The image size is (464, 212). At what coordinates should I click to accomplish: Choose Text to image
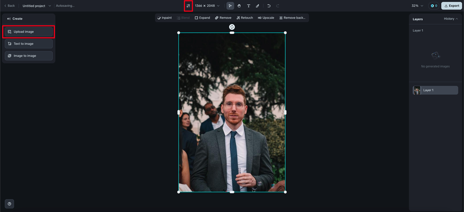point(29,44)
